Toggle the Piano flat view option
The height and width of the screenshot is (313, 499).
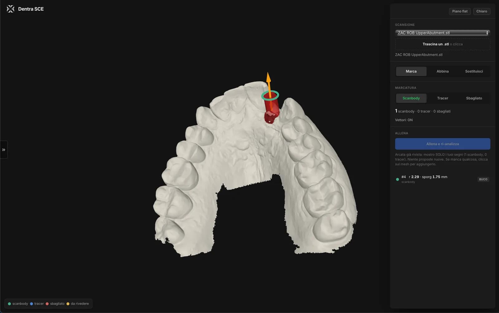(x=460, y=11)
